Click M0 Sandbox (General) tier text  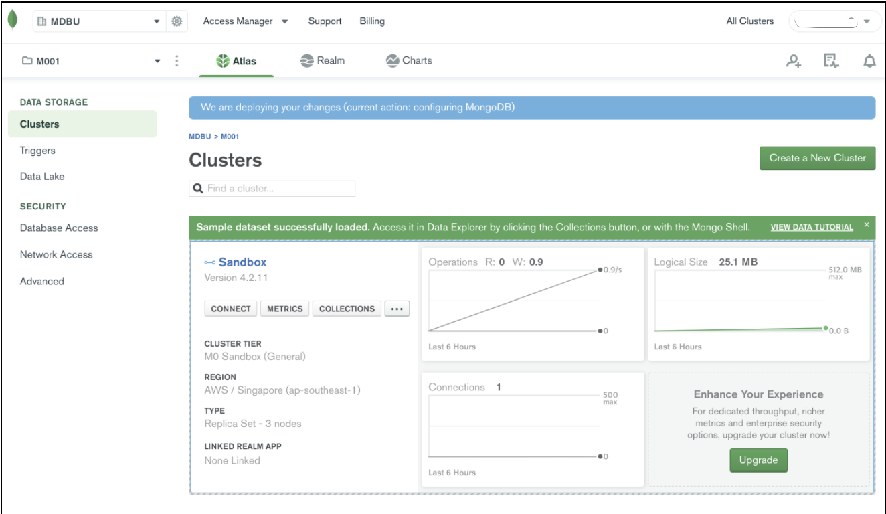coord(255,357)
